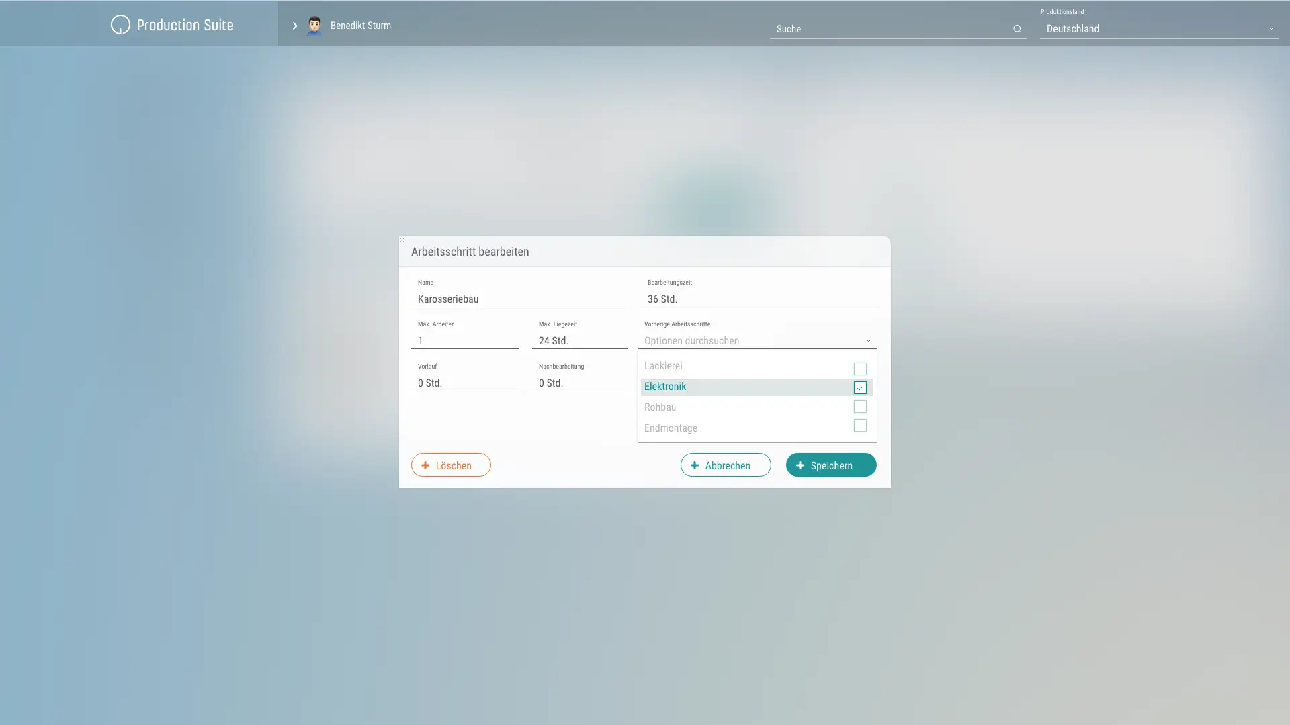Viewport: 1290px width, 725px height.
Task: Click the drag handle at the dialog corner
Action: 402,240
